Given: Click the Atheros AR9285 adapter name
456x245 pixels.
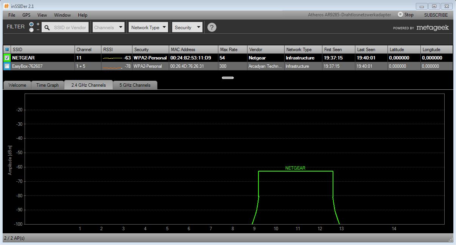Looking at the screenshot, I should [x=349, y=15].
